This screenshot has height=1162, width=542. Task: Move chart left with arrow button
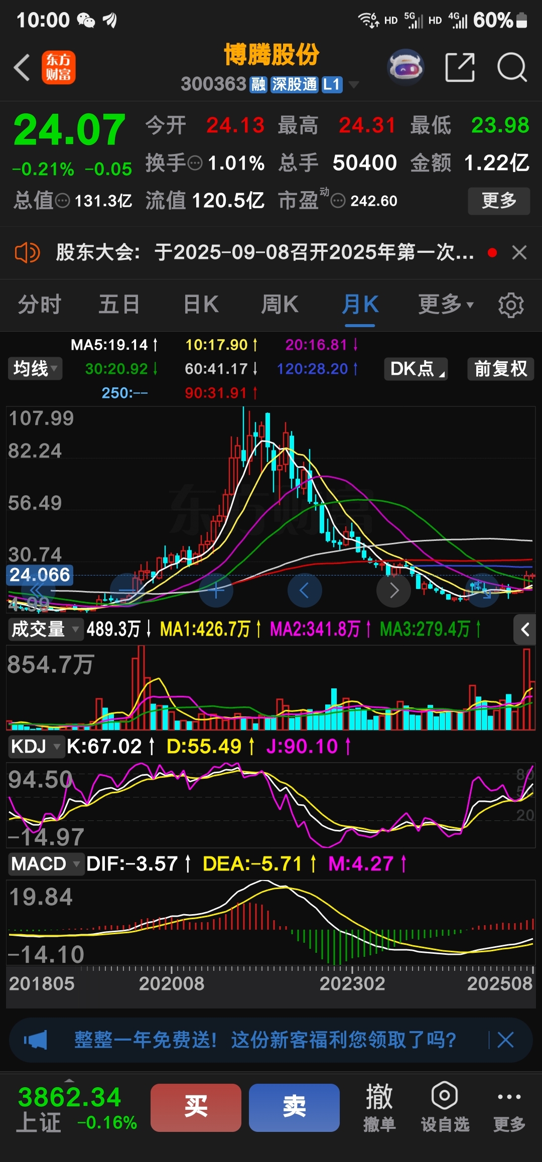point(305,591)
